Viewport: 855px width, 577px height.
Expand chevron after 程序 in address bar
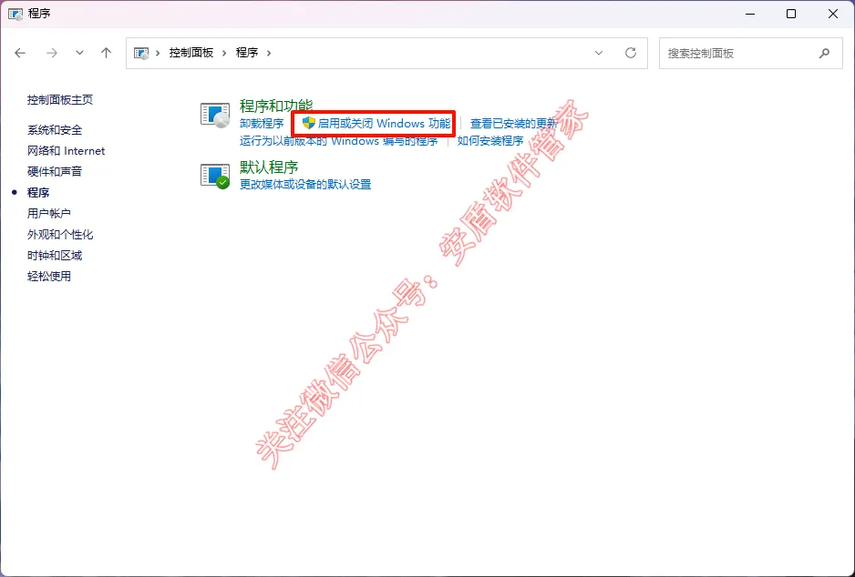[269, 53]
